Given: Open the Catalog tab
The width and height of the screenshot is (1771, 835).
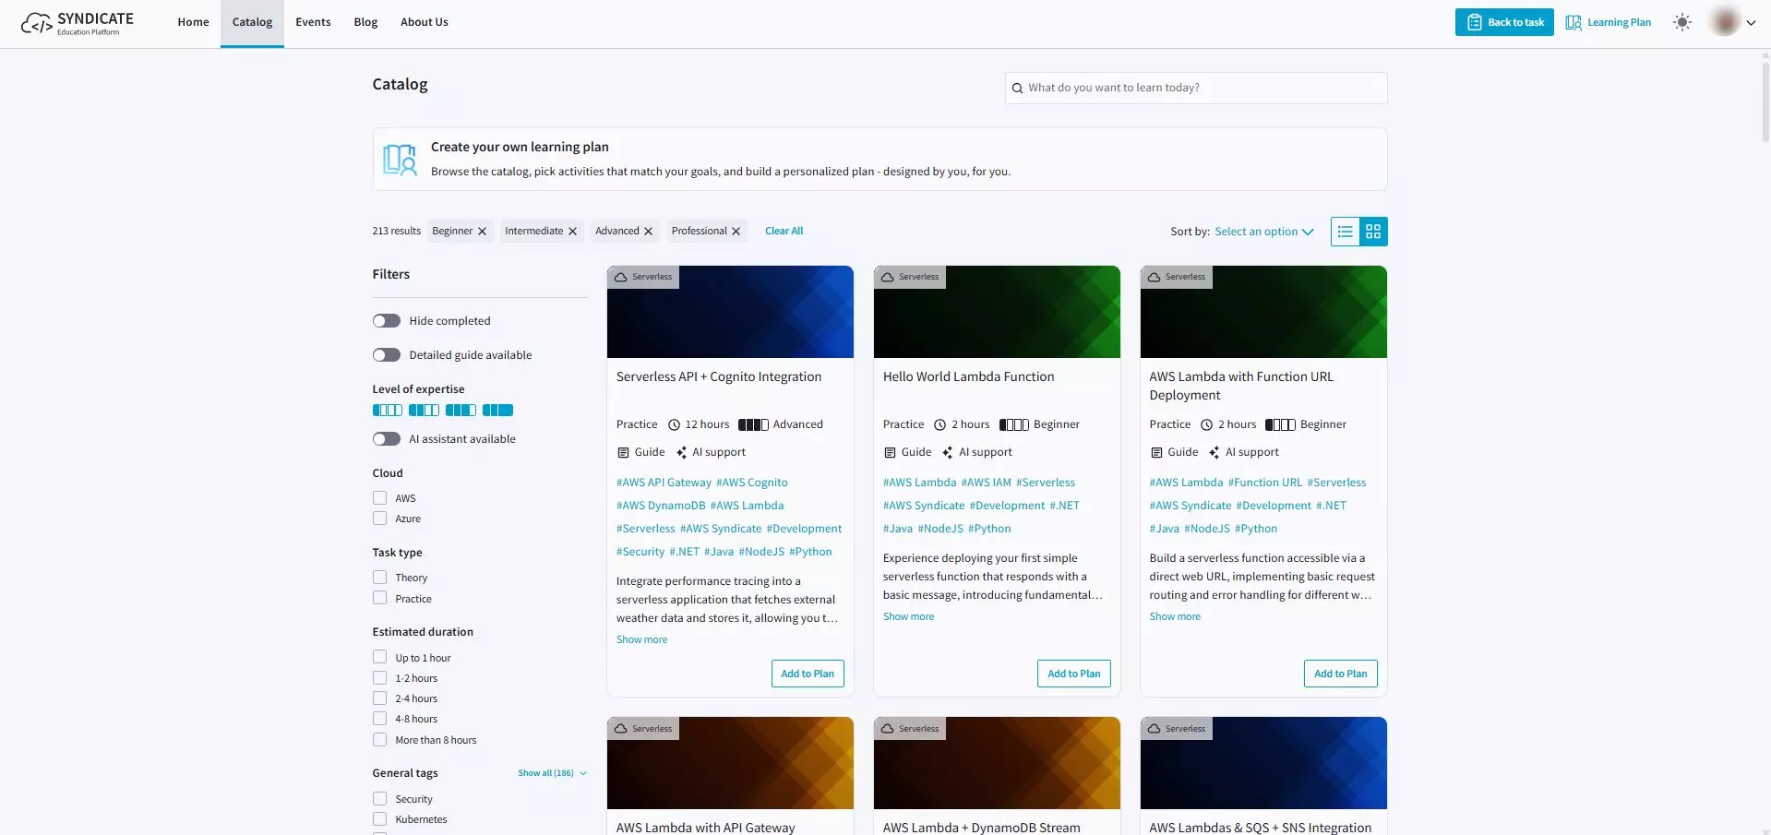Looking at the screenshot, I should [252, 23].
